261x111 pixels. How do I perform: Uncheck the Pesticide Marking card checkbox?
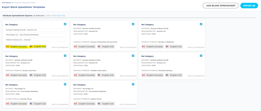(x=201, y=56)
